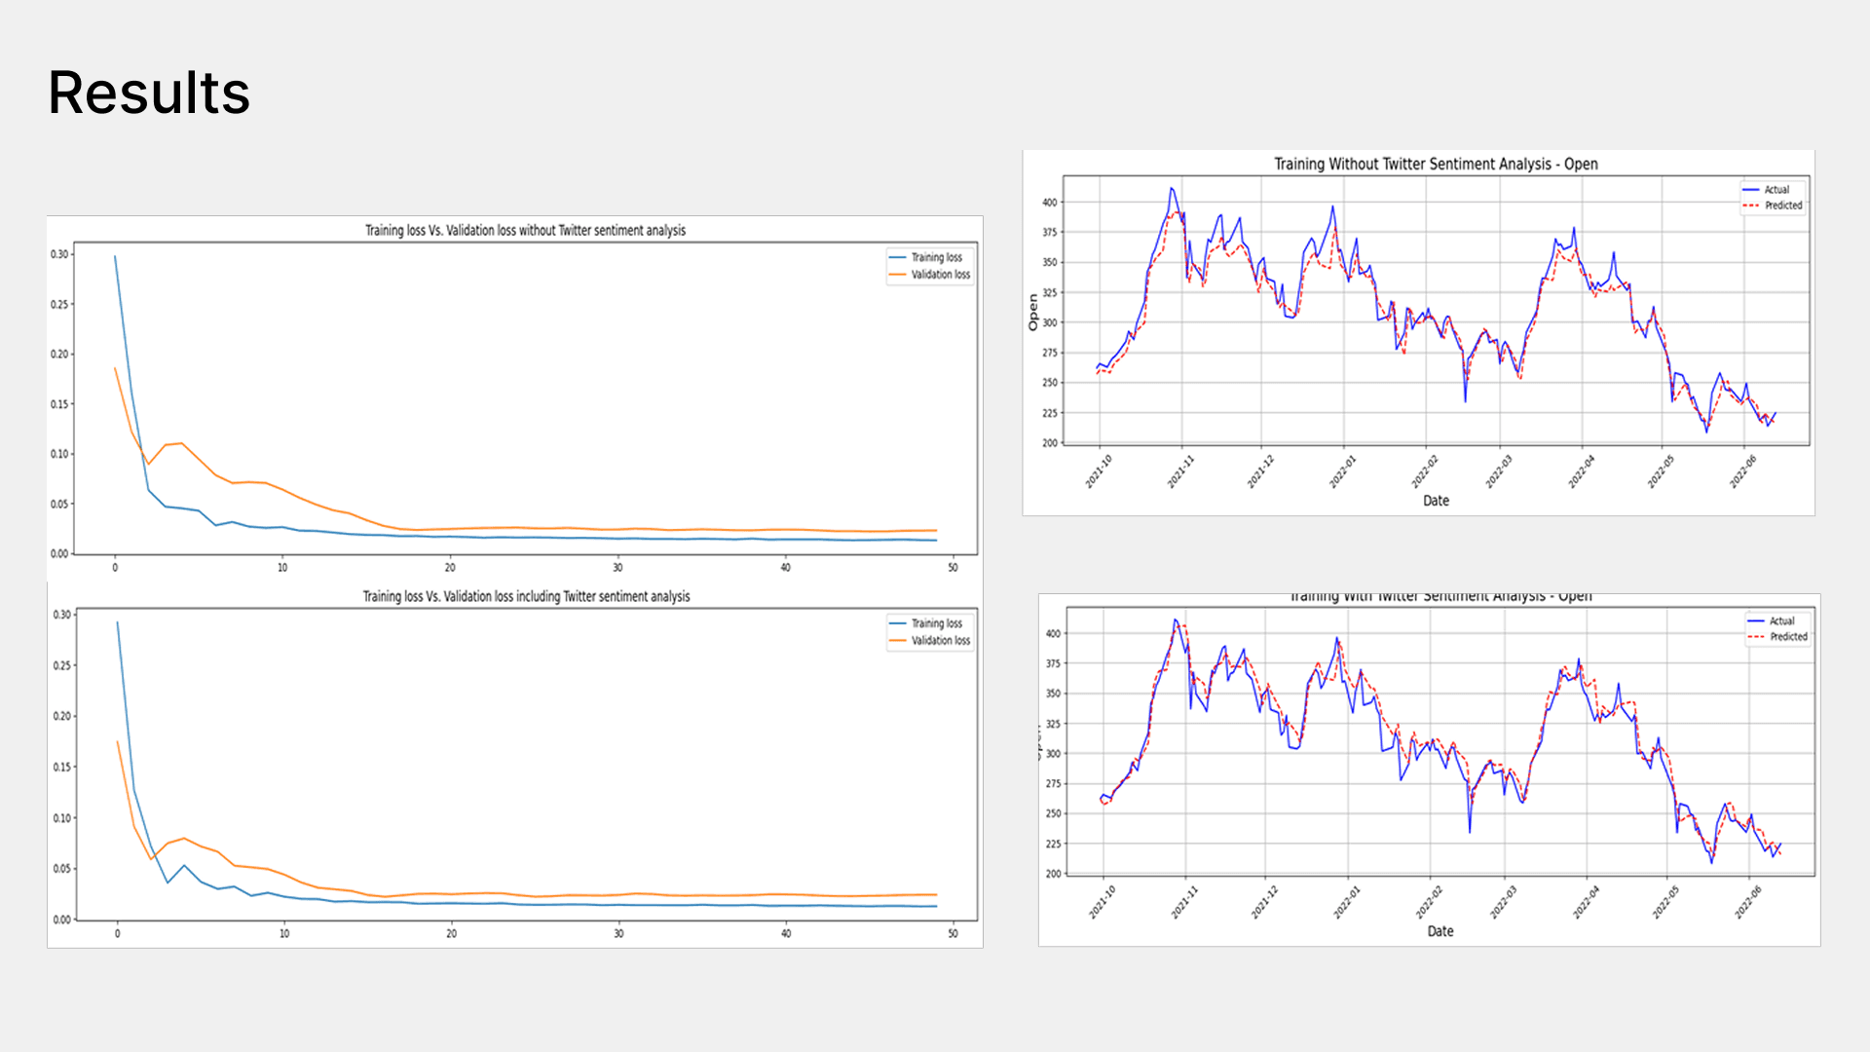Click "0.30" y-axis tick in without-Twitter loss chart

coord(59,254)
